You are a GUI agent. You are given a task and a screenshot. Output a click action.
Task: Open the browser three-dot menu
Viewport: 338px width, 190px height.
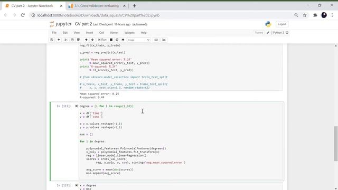pyautogui.click(x=332, y=15)
